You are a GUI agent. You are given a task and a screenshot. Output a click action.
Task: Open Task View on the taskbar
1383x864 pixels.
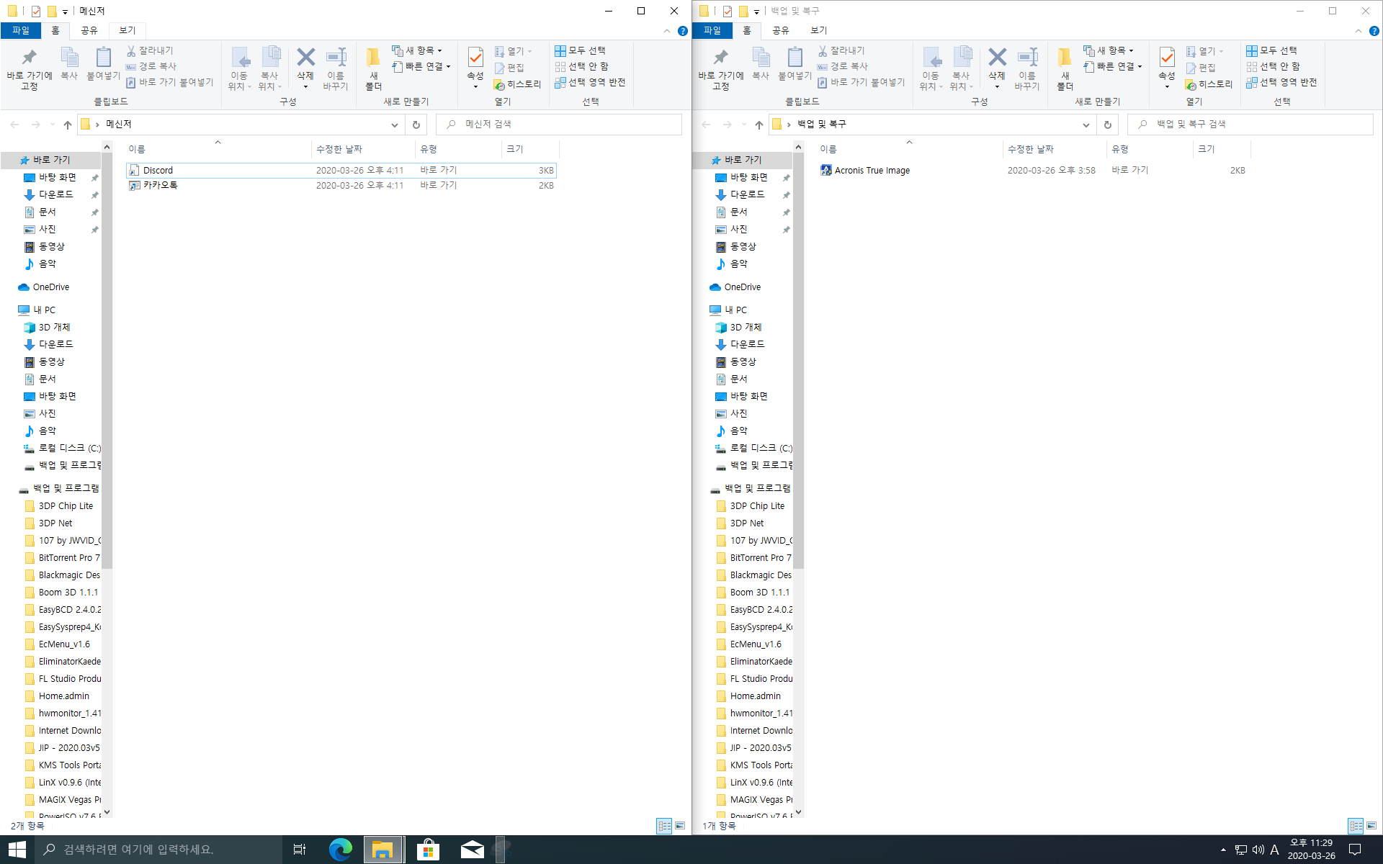coord(300,850)
